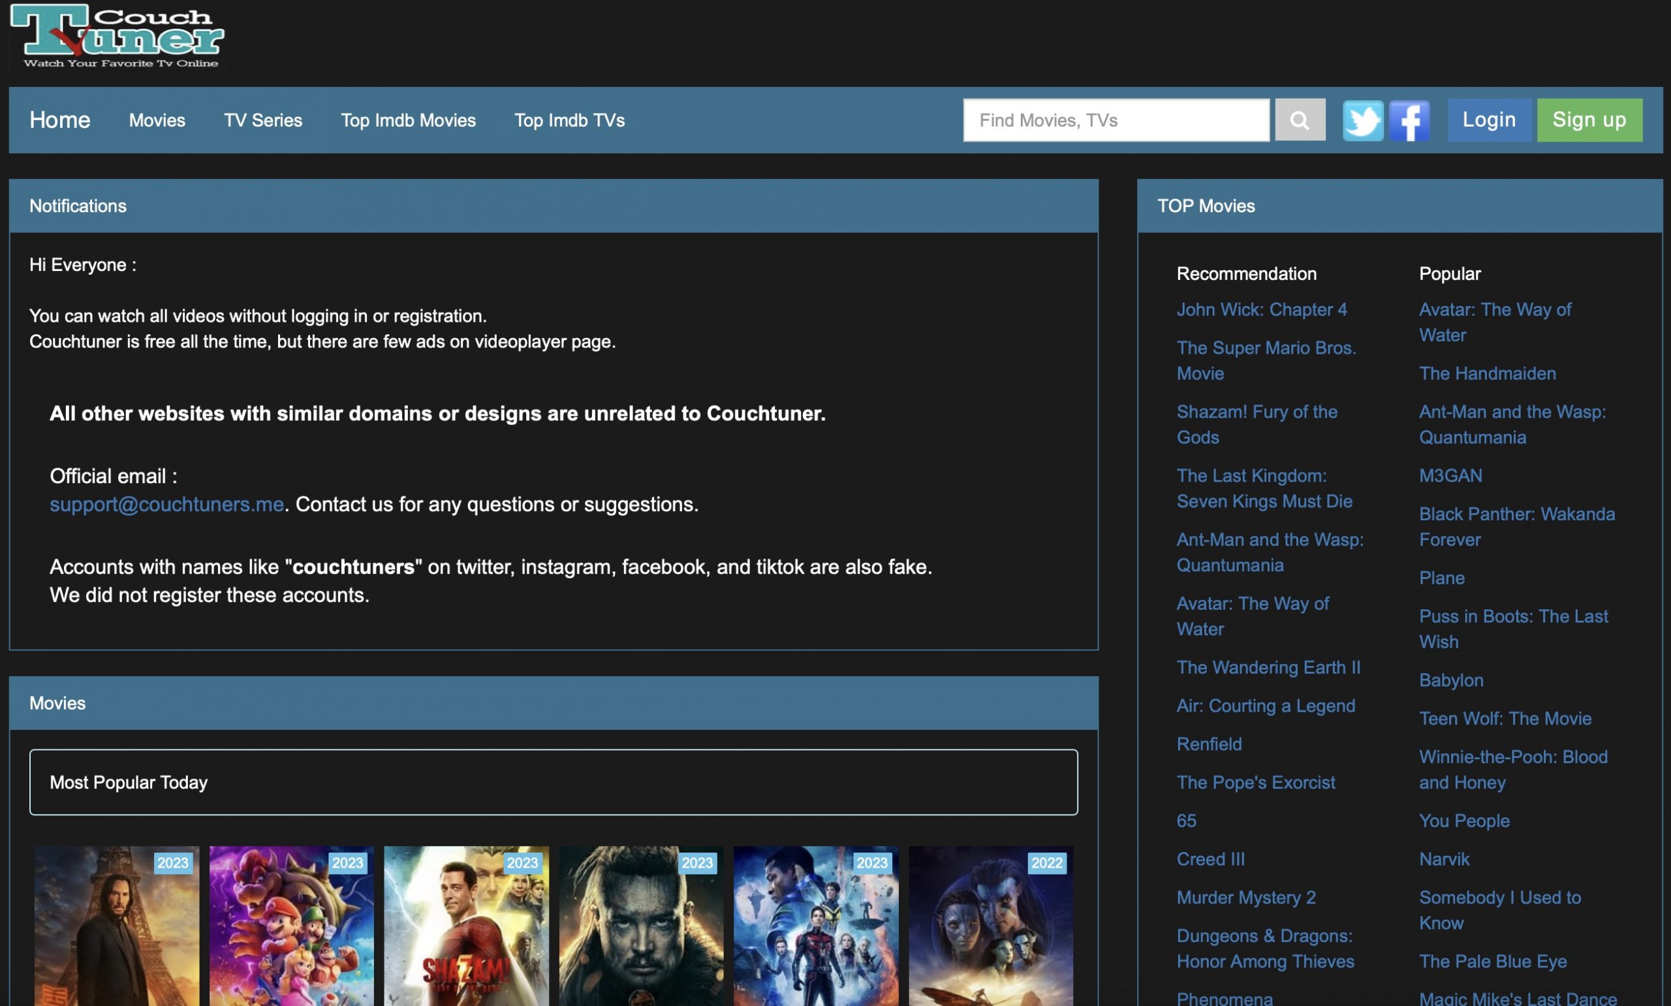Click the Top Imdb TVs menu item
This screenshot has width=1671, height=1006.
click(x=569, y=118)
